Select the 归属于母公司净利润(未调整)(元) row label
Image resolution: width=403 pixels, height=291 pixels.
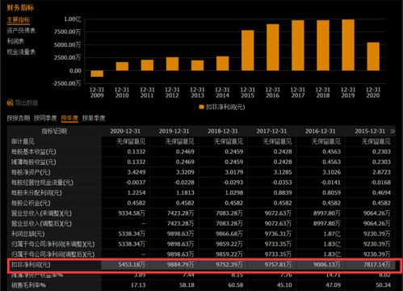click(x=53, y=244)
